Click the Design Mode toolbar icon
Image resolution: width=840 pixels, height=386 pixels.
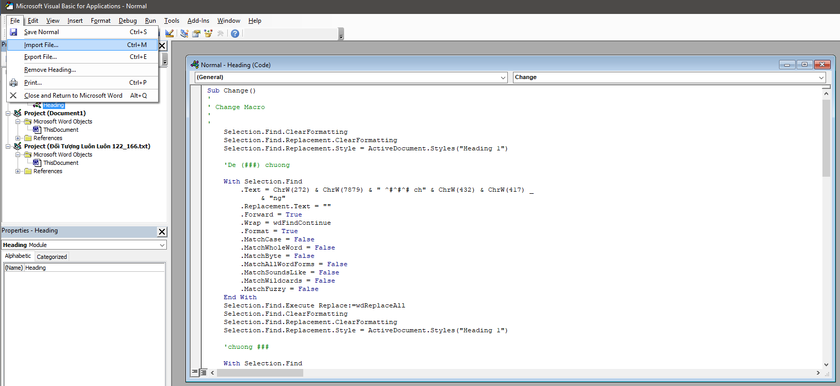(169, 34)
